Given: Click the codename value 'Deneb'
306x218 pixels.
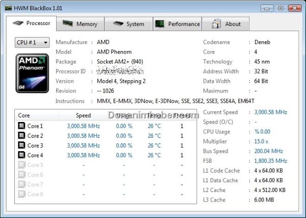Looking at the screenshot, I should (x=262, y=42).
